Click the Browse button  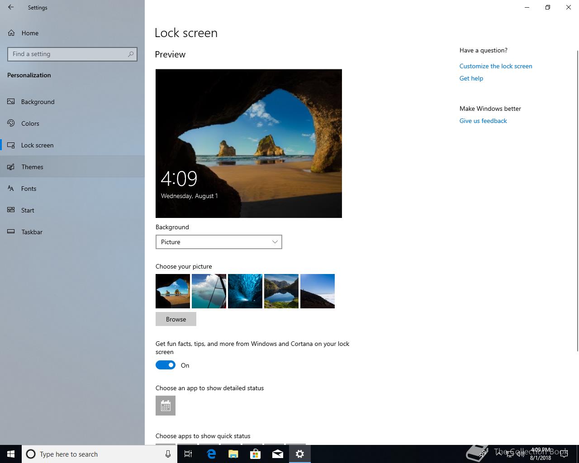[176, 319]
